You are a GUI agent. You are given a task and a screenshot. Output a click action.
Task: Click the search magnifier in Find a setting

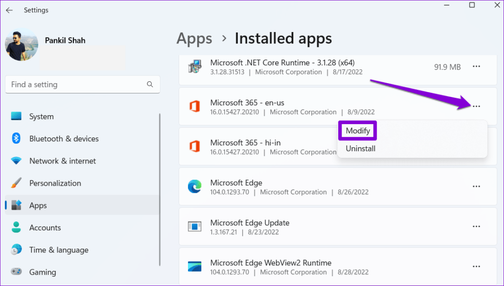point(150,84)
